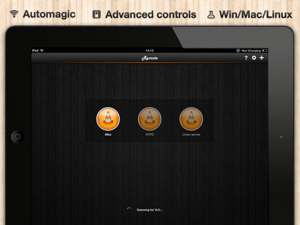Click the flask icon beside Win/Mac/Linux

pyautogui.click(x=211, y=14)
